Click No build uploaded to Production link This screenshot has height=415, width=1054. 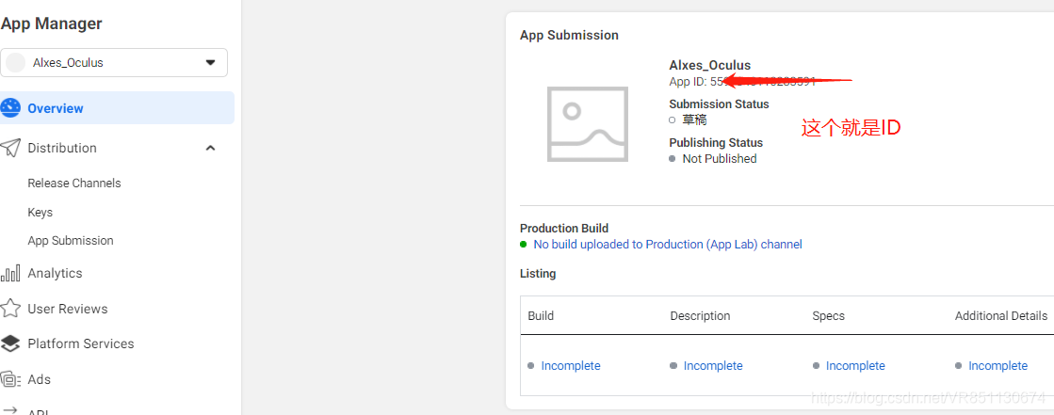coord(668,245)
